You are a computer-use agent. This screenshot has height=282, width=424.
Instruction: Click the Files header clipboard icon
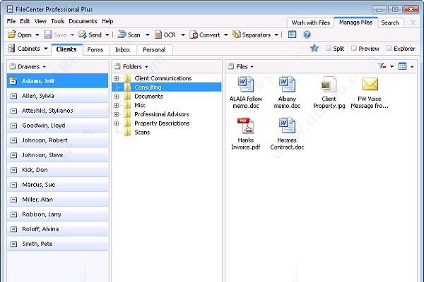click(x=230, y=66)
